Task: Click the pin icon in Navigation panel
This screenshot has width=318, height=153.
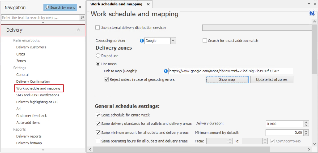Action: [80, 8]
